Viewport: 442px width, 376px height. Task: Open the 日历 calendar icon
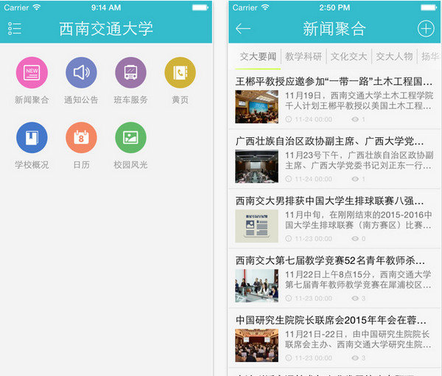[81, 138]
